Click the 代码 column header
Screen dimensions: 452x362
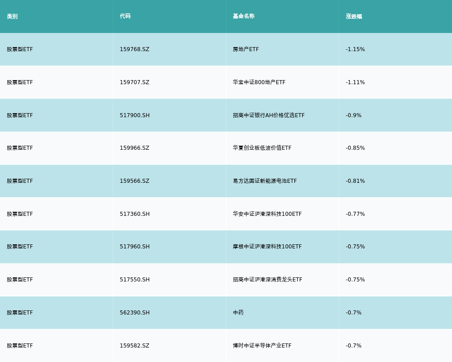tap(125, 16)
